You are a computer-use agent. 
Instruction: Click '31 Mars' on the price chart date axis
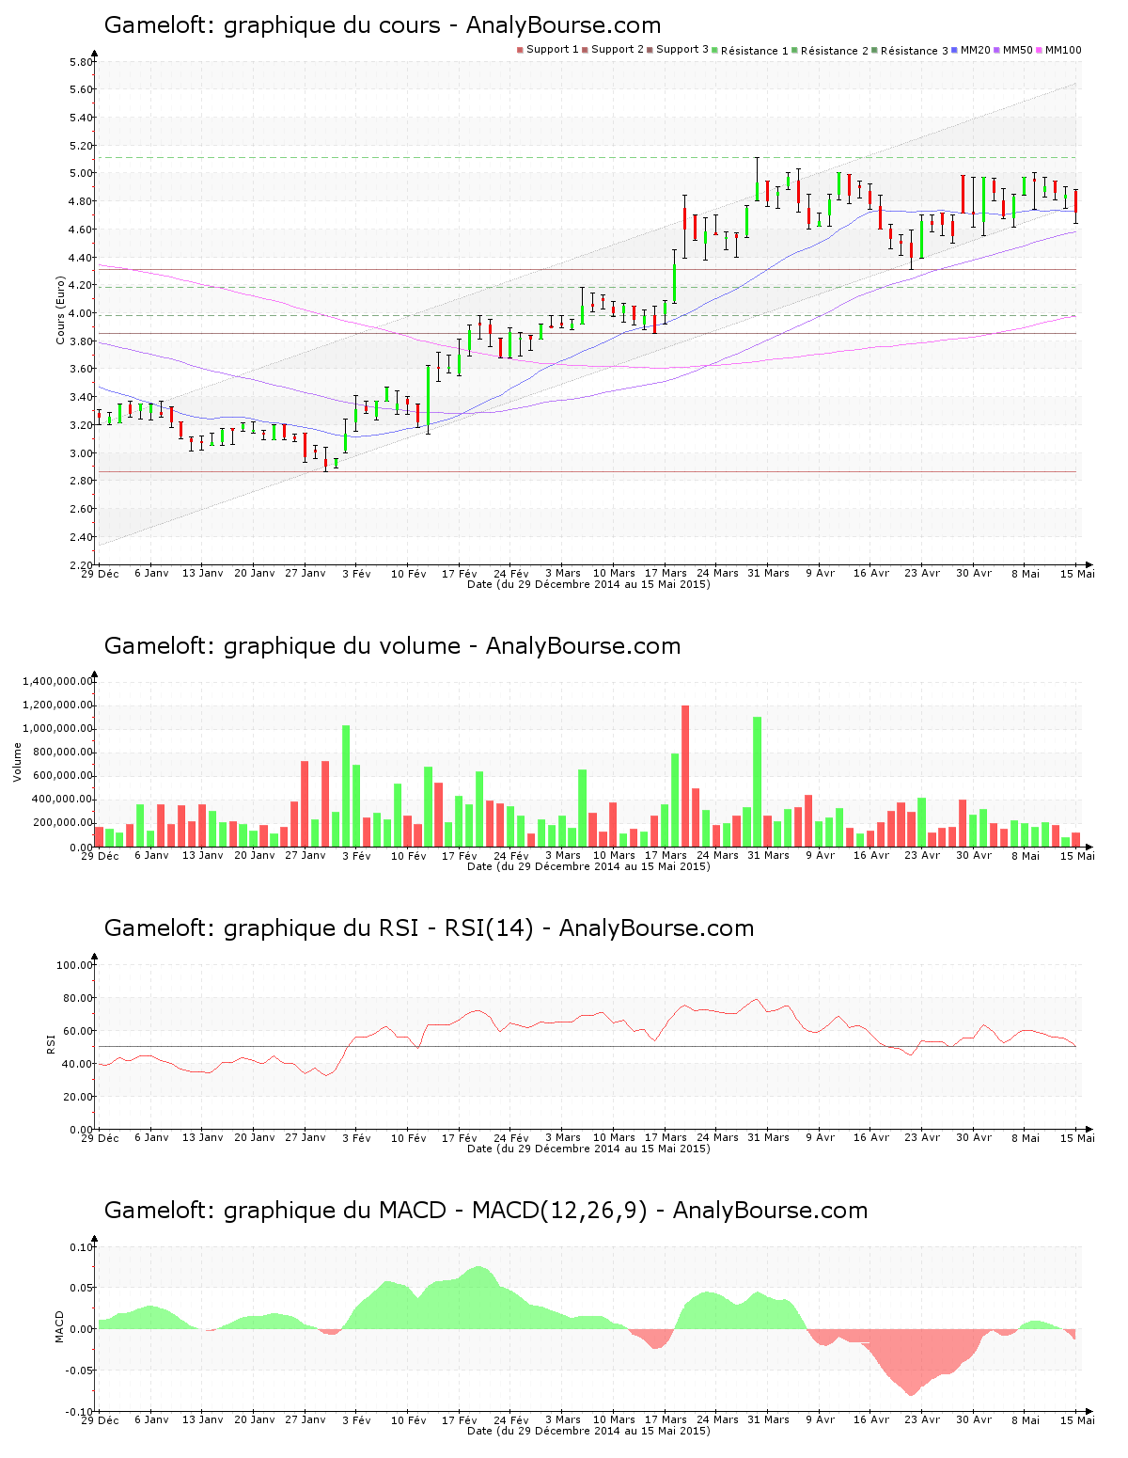coord(768,574)
